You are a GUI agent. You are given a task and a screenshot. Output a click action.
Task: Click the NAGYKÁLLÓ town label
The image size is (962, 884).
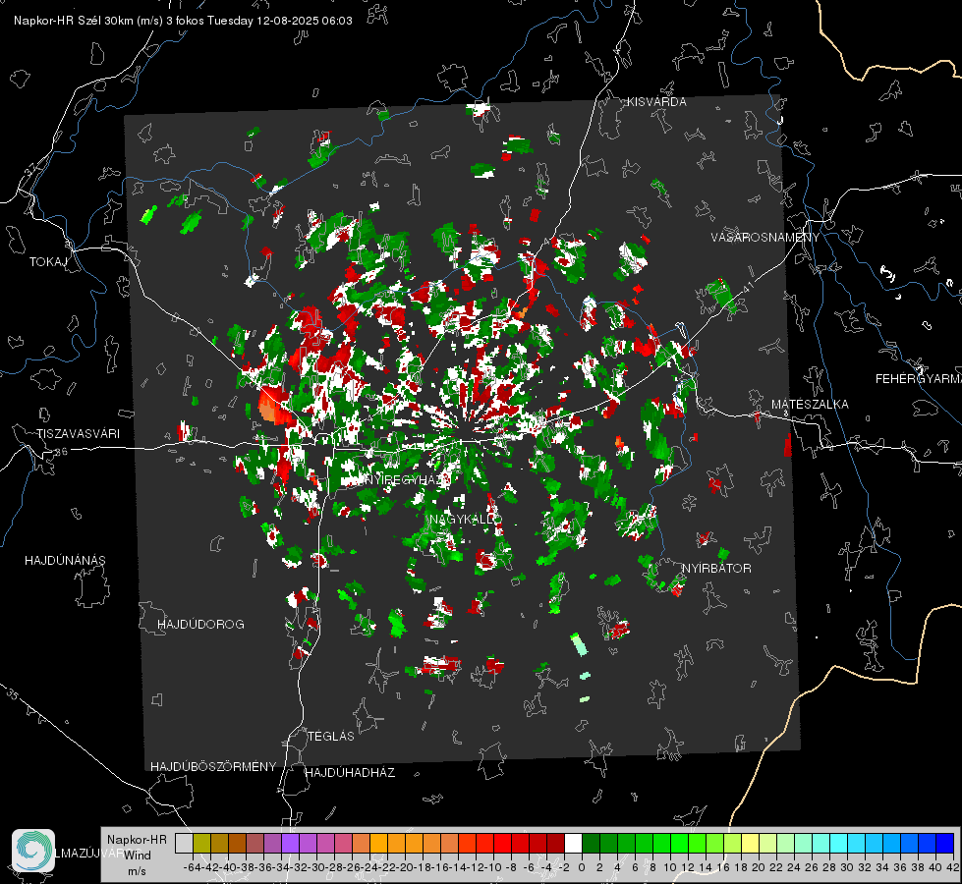point(466,520)
